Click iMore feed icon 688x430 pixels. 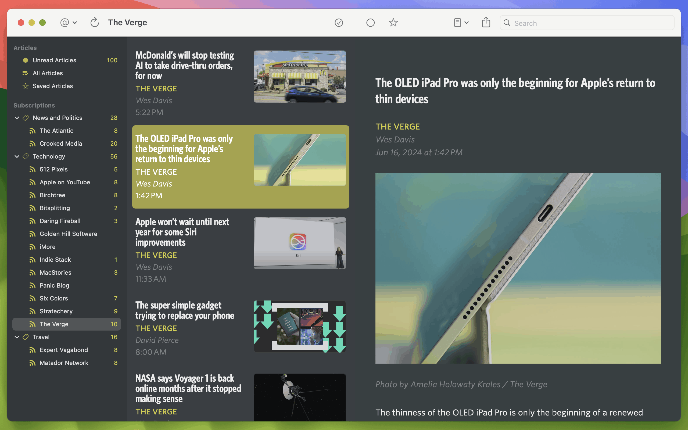[x=33, y=247]
